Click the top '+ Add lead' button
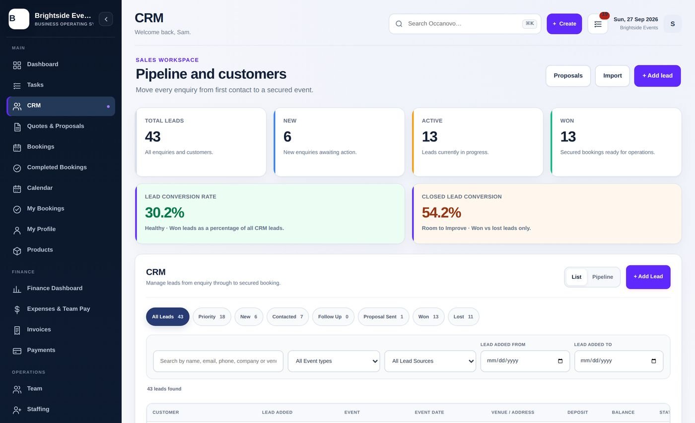The width and height of the screenshot is (695, 423). coord(657,76)
